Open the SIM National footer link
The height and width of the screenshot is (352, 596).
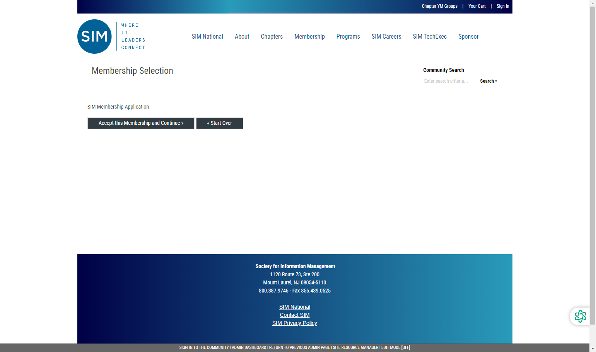(295, 307)
